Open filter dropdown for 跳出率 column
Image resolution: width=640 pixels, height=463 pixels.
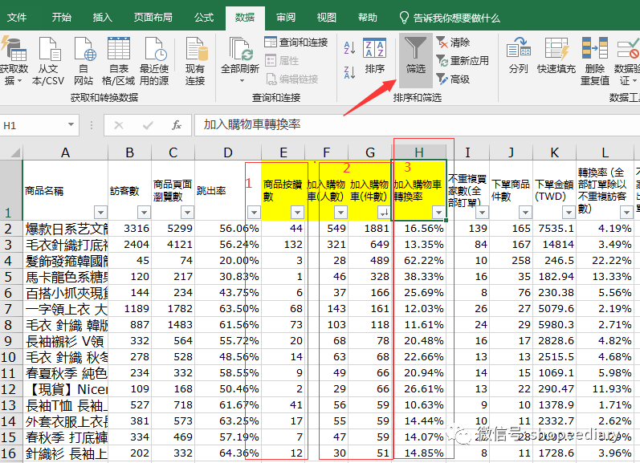254,213
